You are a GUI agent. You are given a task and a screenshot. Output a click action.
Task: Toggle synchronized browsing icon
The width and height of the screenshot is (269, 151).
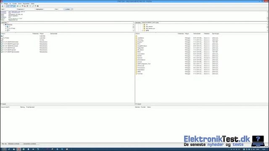(35, 6)
